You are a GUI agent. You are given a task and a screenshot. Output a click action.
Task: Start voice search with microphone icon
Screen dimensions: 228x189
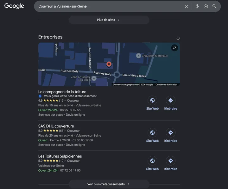197,6
